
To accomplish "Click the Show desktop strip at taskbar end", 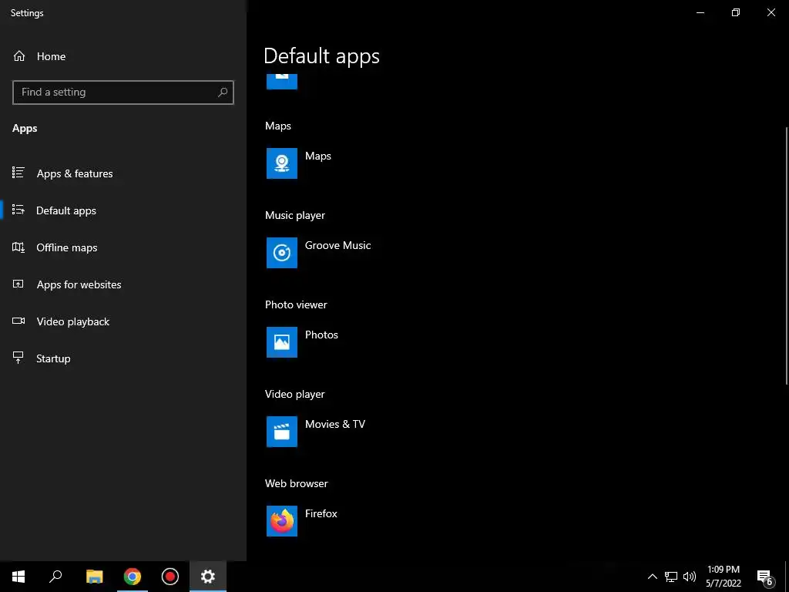I will [787, 577].
